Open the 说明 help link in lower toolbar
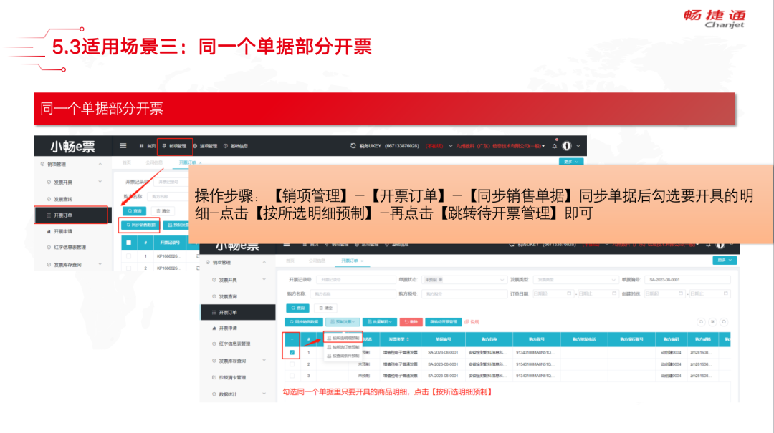This screenshot has height=433, width=774. 472,322
